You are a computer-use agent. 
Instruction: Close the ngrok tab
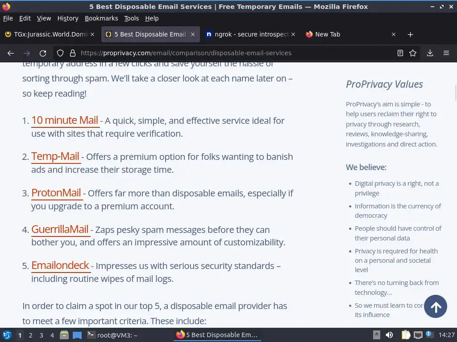[293, 34]
